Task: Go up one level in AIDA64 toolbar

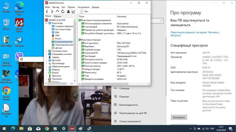Action: pyautogui.click(x=57, y=12)
